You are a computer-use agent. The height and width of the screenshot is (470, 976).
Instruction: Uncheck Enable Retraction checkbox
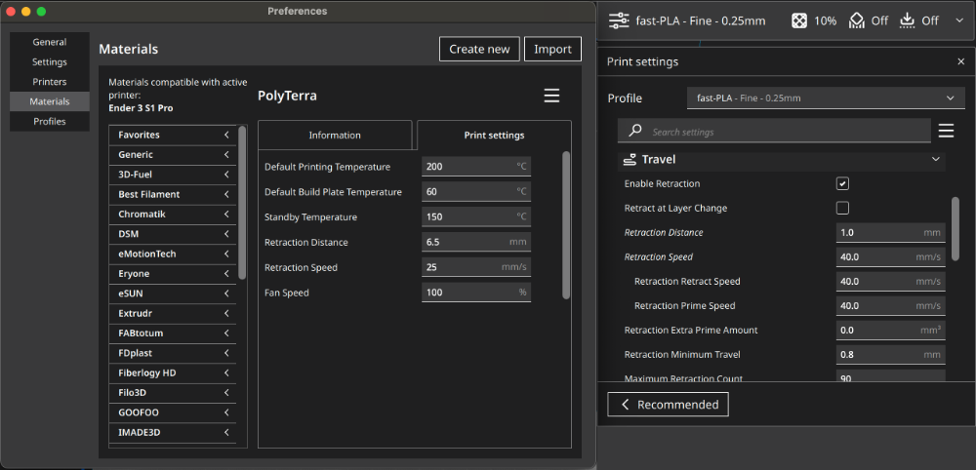(x=843, y=183)
